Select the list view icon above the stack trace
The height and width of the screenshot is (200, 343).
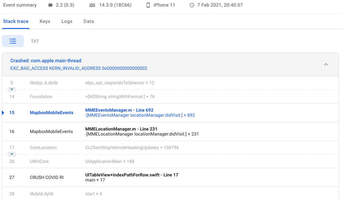(x=13, y=41)
